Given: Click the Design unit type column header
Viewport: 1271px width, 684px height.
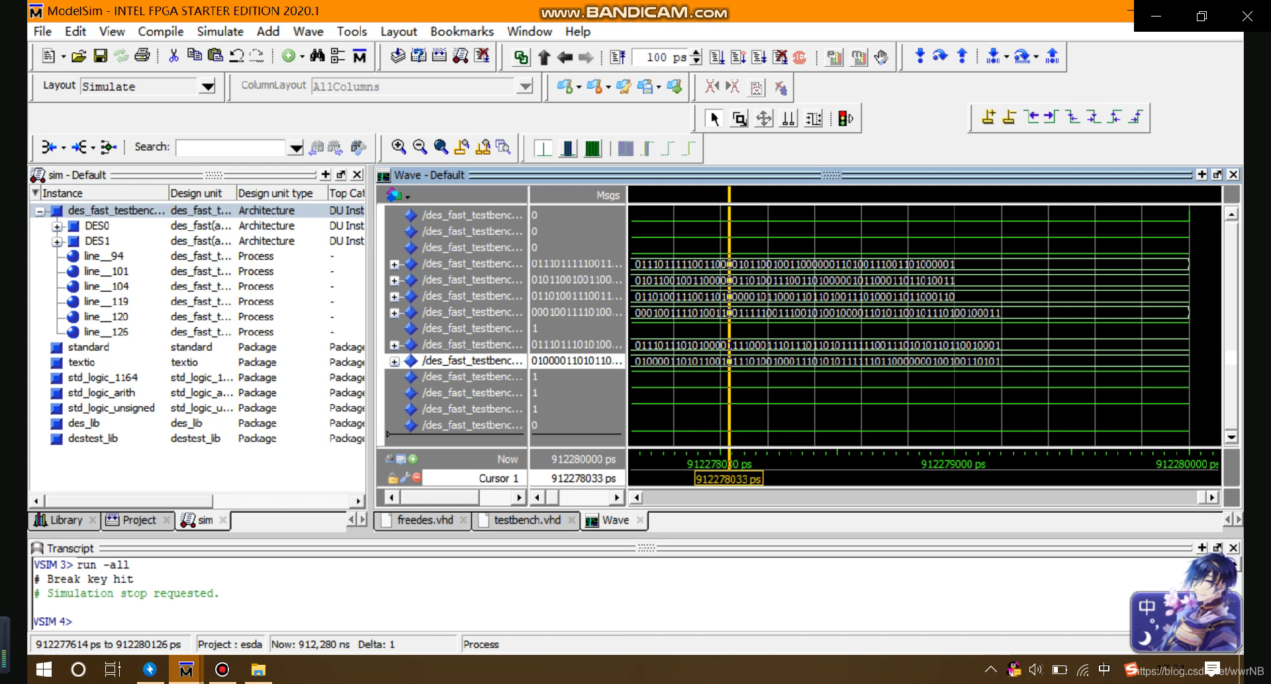Looking at the screenshot, I should (281, 193).
